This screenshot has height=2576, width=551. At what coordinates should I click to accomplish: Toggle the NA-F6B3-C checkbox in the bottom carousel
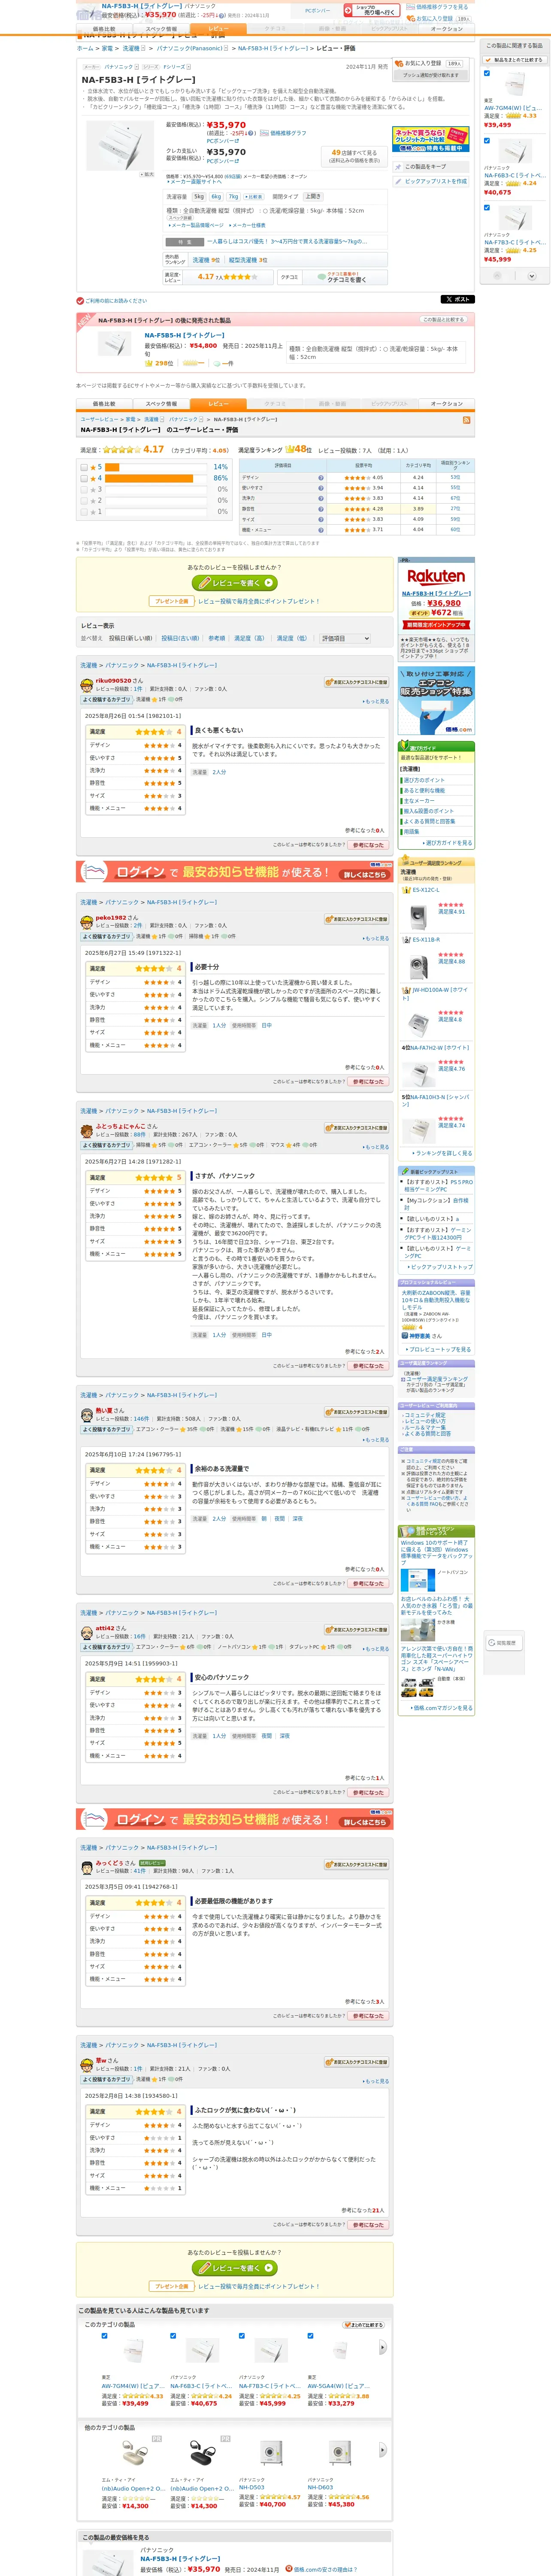click(x=173, y=2336)
